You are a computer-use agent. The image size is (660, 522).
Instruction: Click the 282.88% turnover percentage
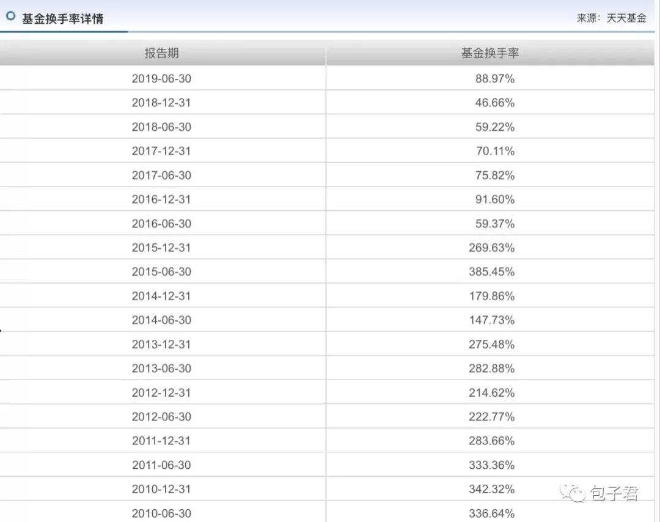coord(495,368)
